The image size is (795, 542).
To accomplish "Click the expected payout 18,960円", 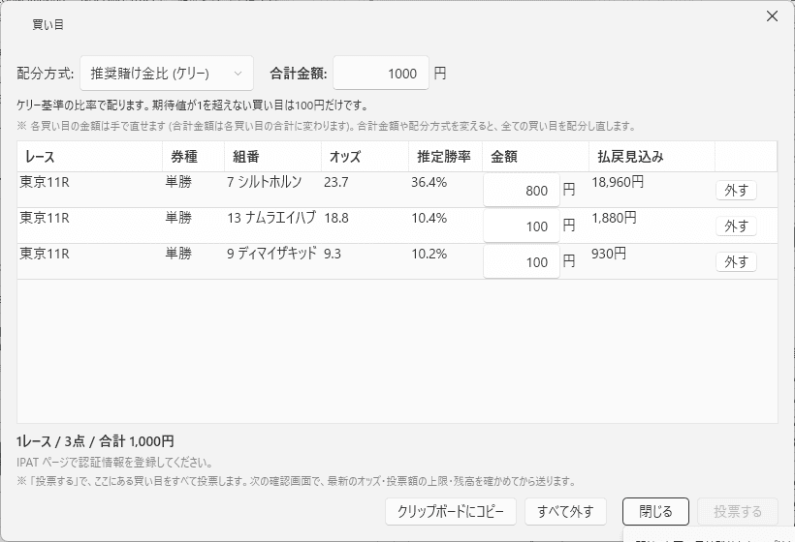I will pyautogui.click(x=618, y=182).
